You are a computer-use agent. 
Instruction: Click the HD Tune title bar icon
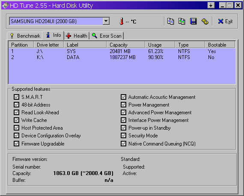[x=5, y=6]
